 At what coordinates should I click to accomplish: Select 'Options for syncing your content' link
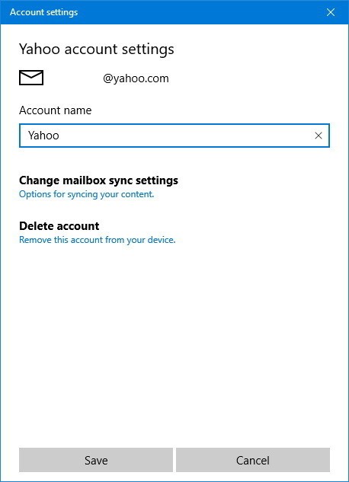tap(86, 194)
